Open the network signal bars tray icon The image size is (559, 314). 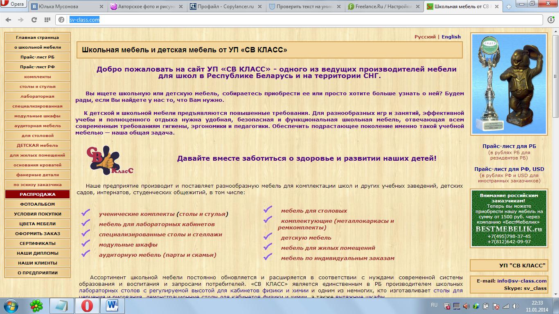pyautogui.click(x=506, y=305)
